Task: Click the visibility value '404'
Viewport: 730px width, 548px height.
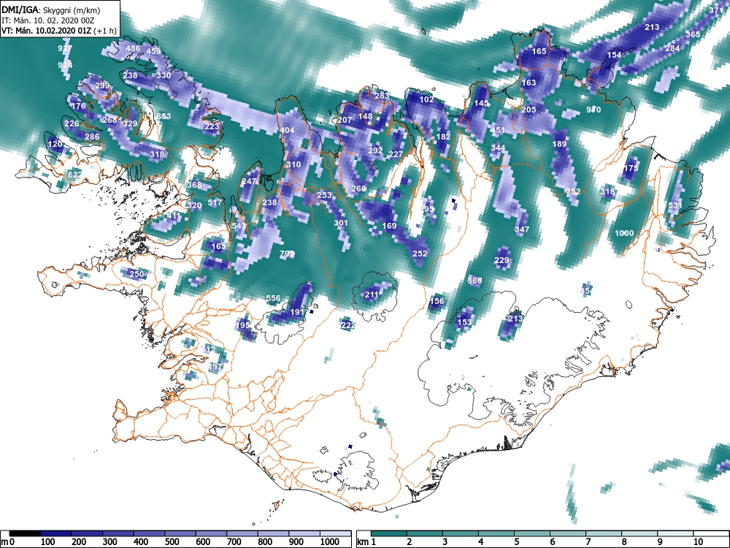Action: coord(287,130)
